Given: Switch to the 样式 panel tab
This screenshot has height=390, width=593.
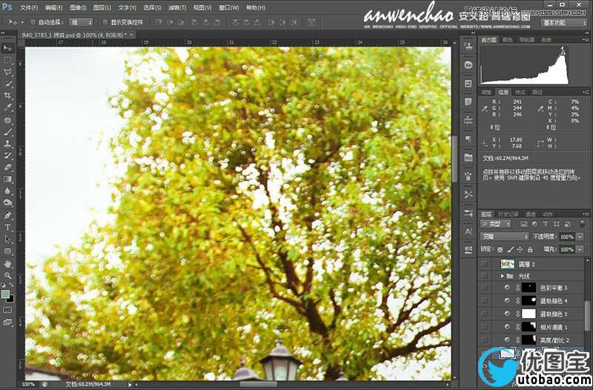Looking at the screenshot, I should (x=520, y=92).
